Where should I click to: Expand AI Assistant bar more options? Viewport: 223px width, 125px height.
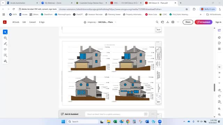[x=153, y=114]
